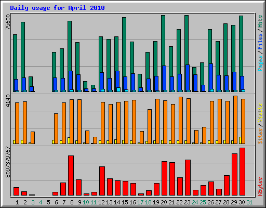Click the red KBytes bar for day 30
The image size is (266, 208).
coord(242,172)
